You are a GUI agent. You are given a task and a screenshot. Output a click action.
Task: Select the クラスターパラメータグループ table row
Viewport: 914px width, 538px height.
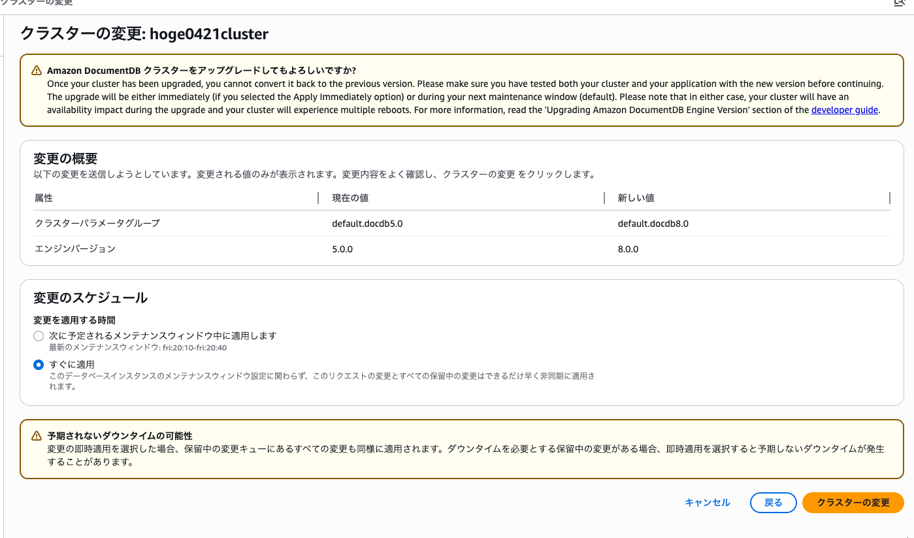point(196,223)
